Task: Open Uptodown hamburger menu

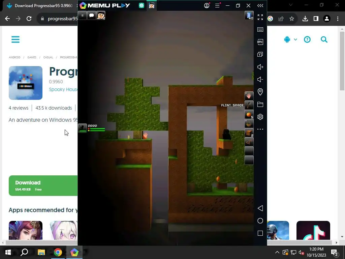Action: coord(15,40)
